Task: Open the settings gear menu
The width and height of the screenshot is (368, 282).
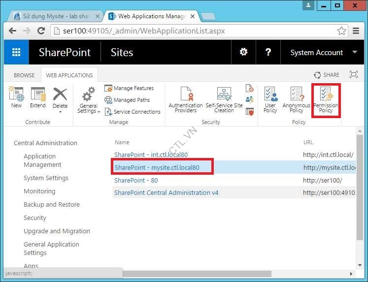Action: click(243, 52)
